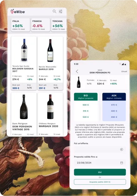Viewport: 137px width, 196px height.
Task: Choose the 470 € ask price
Action: point(114,105)
